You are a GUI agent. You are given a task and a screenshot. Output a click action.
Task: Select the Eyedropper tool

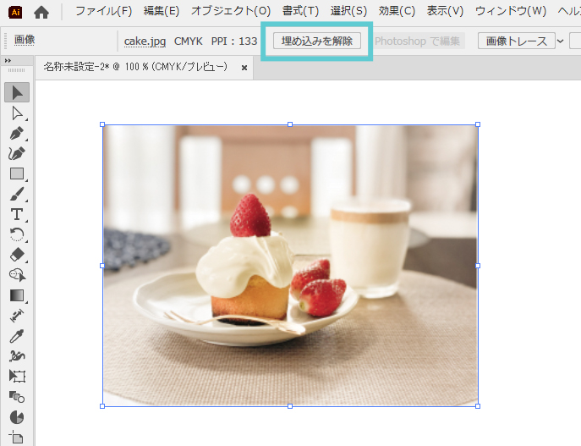17,336
